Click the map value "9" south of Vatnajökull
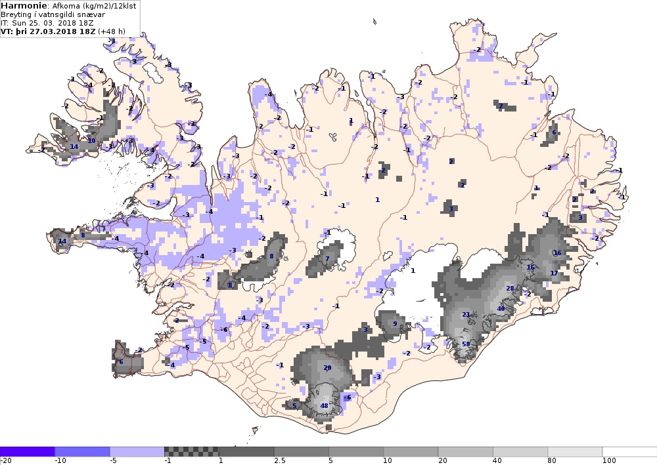This screenshot has width=657, height=465. tap(395, 323)
